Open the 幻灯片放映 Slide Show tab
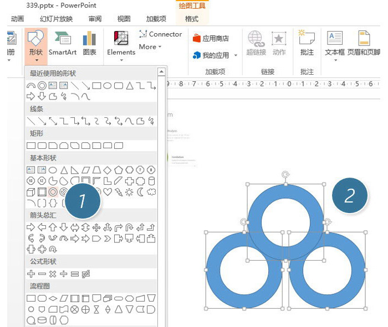Screen dimensions: 388x327 point(56,19)
